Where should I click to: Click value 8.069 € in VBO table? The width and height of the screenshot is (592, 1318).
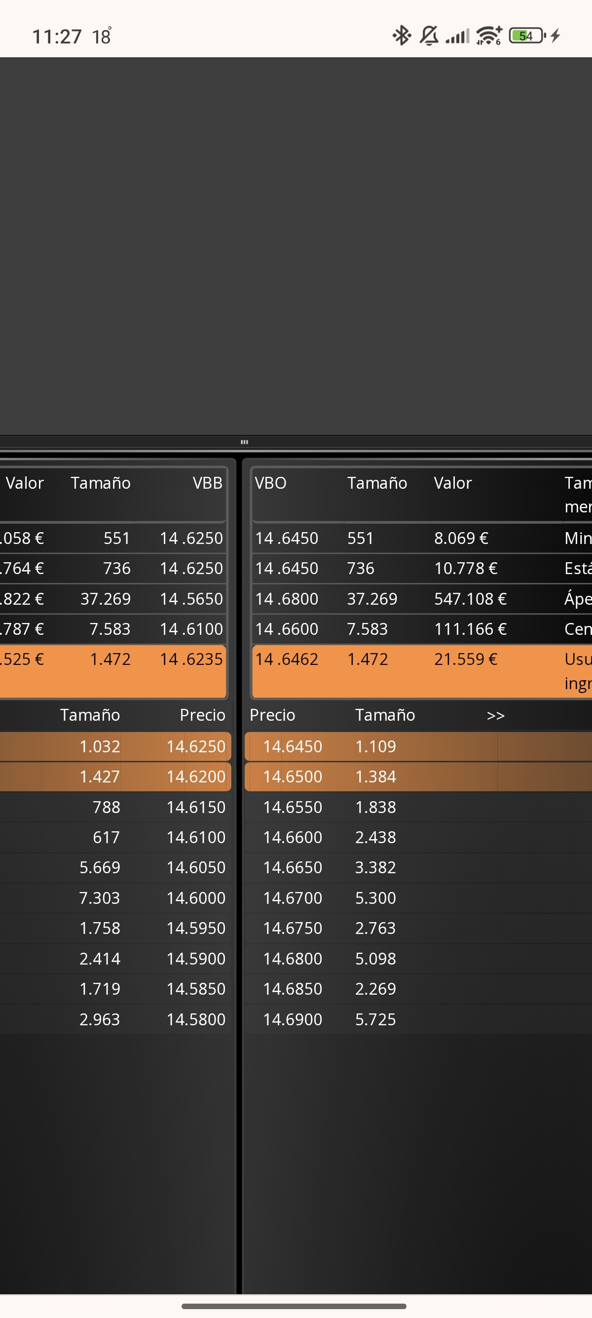[461, 538]
